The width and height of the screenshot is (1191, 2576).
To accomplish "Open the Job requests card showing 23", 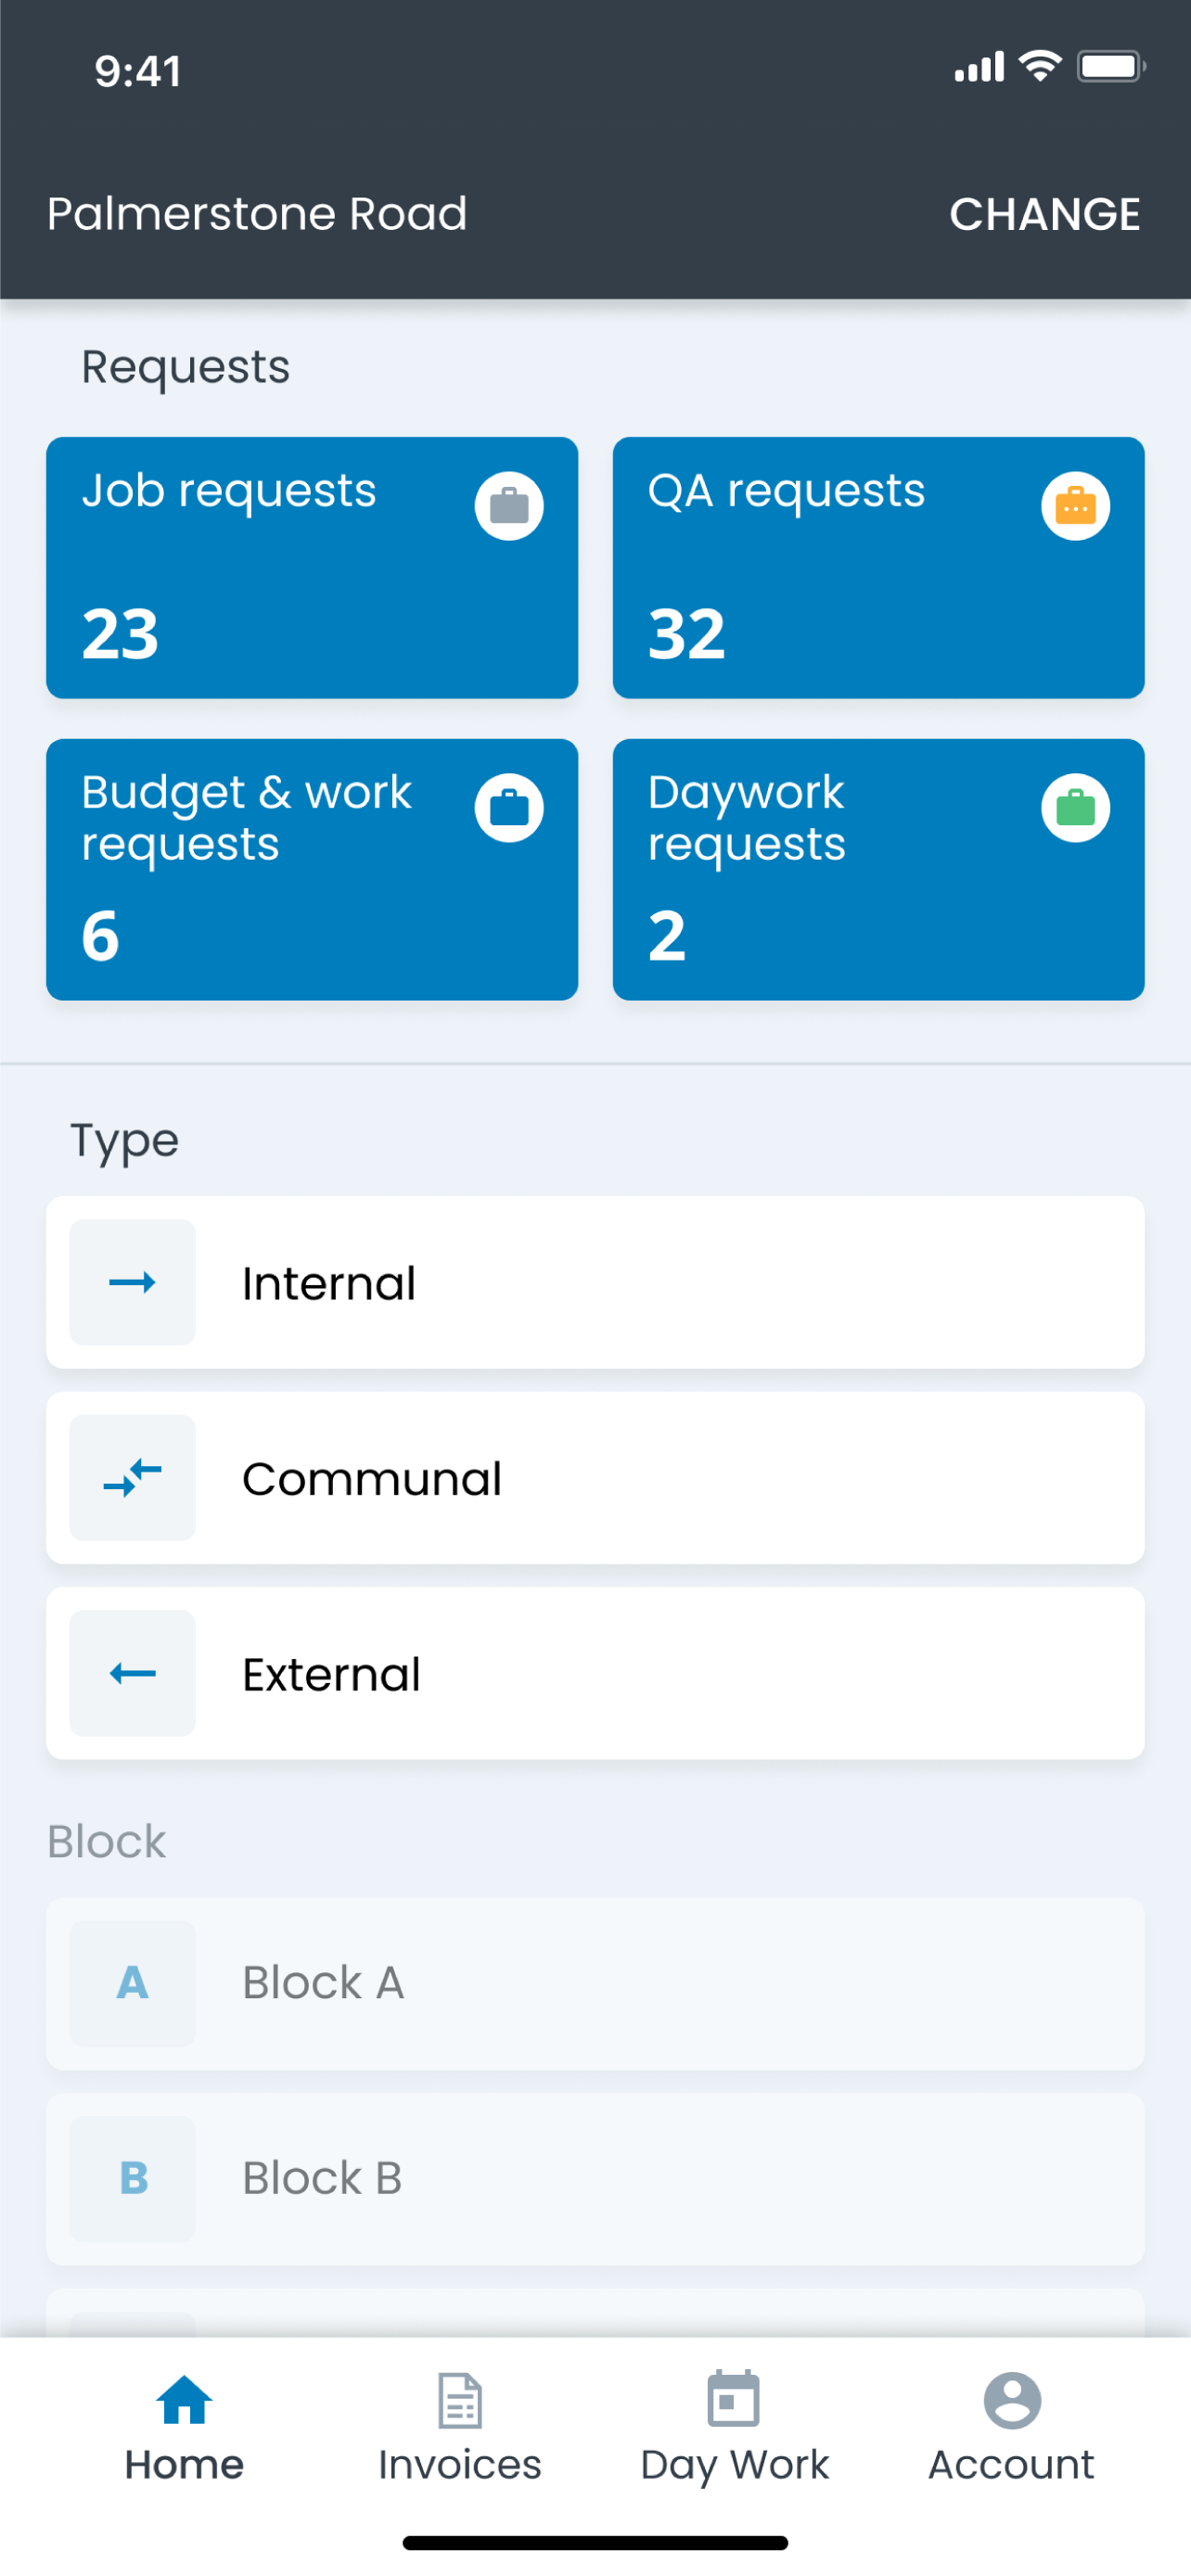I will point(312,568).
